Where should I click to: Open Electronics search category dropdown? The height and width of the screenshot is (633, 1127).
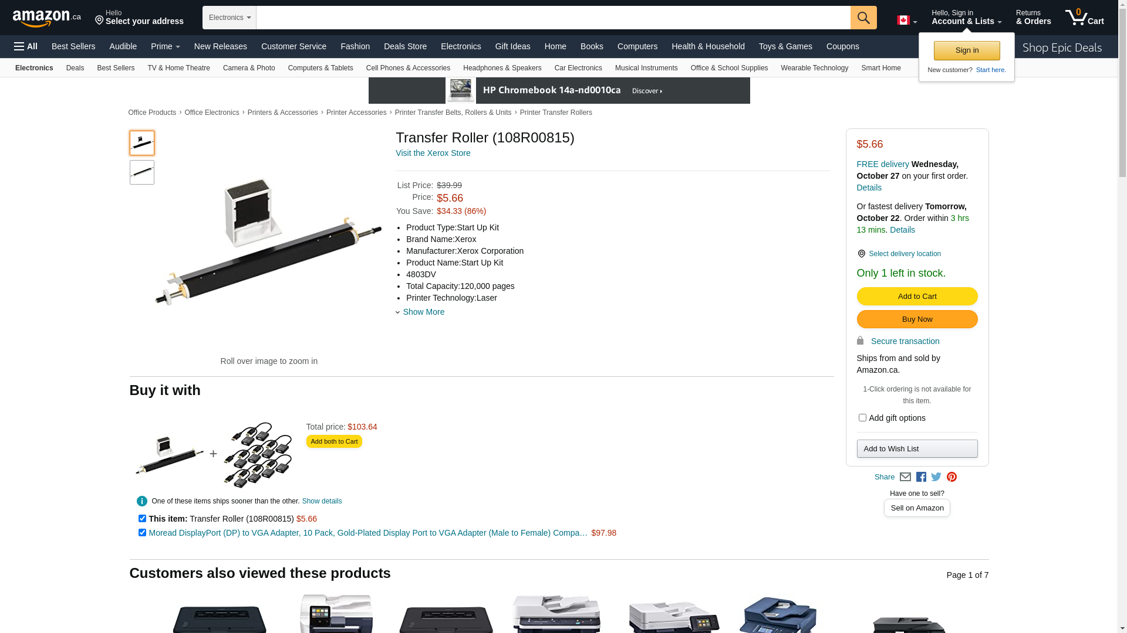(x=230, y=18)
